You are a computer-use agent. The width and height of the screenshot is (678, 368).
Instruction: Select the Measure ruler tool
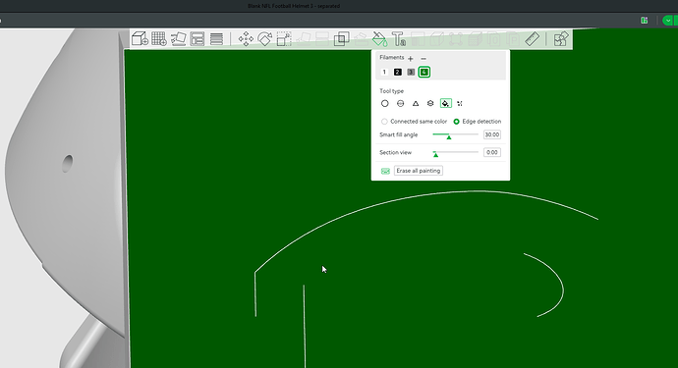(x=532, y=39)
